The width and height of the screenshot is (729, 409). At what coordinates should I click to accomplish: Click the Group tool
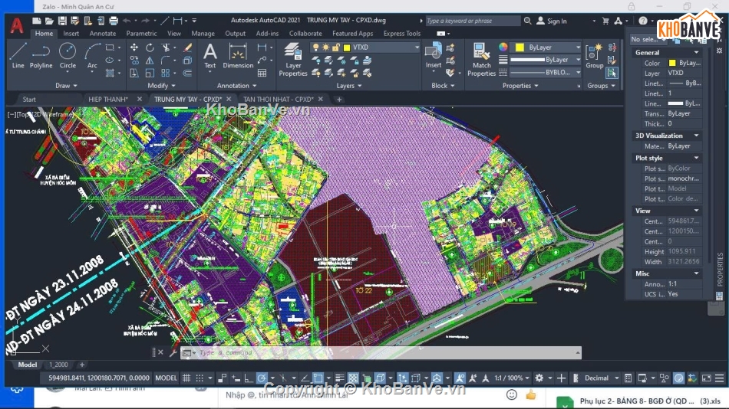coord(594,56)
